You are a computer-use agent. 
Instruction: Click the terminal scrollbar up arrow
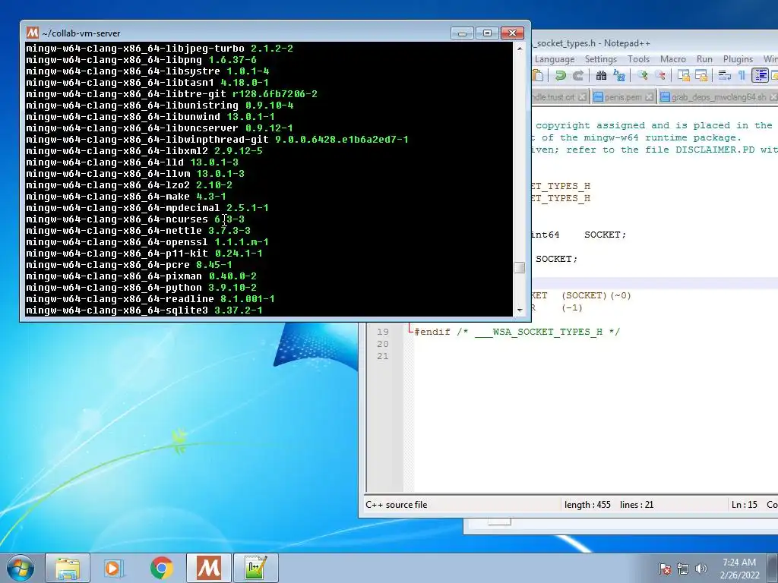[x=520, y=49]
